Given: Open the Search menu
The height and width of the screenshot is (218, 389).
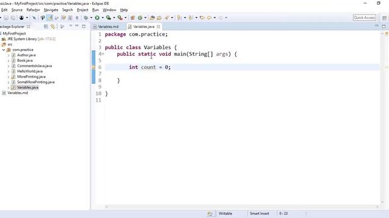Looking at the screenshot, I should click(x=67, y=10).
